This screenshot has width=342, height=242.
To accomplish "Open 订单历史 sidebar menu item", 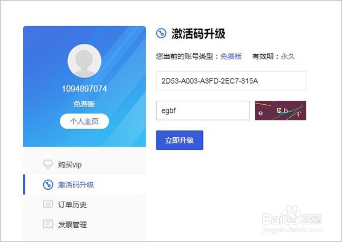I will (84, 204).
